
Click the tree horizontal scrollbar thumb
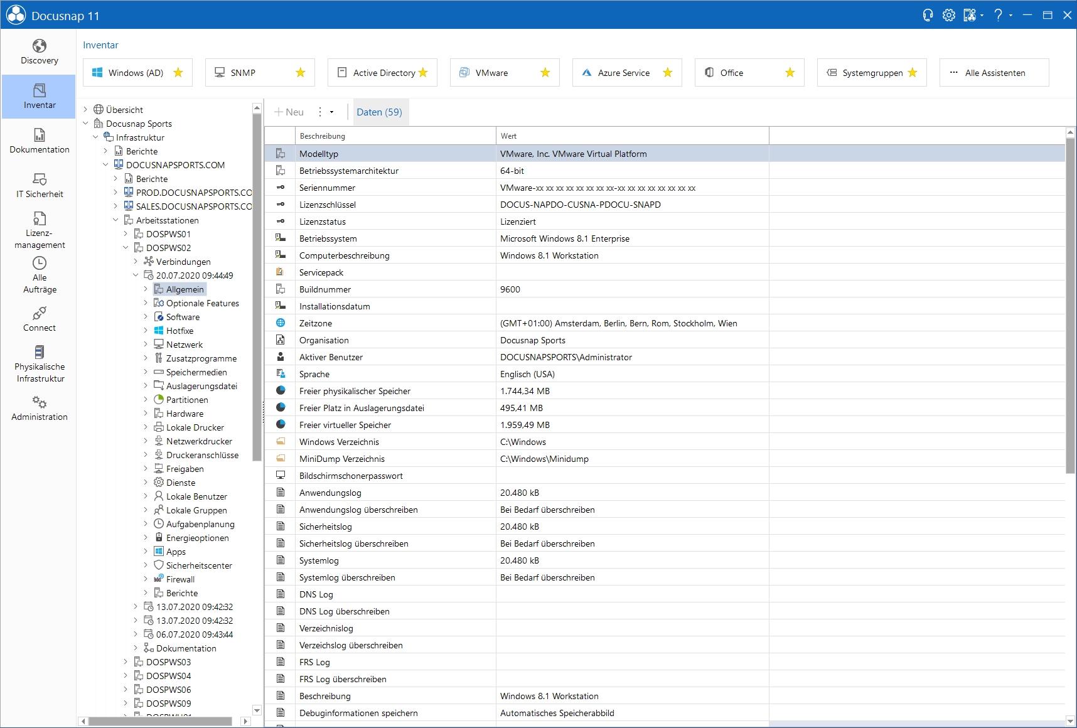pos(160,721)
